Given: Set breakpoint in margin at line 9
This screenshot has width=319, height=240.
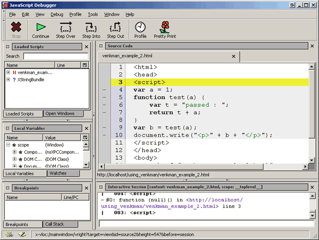Looking at the screenshot, I should coord(104,127).
